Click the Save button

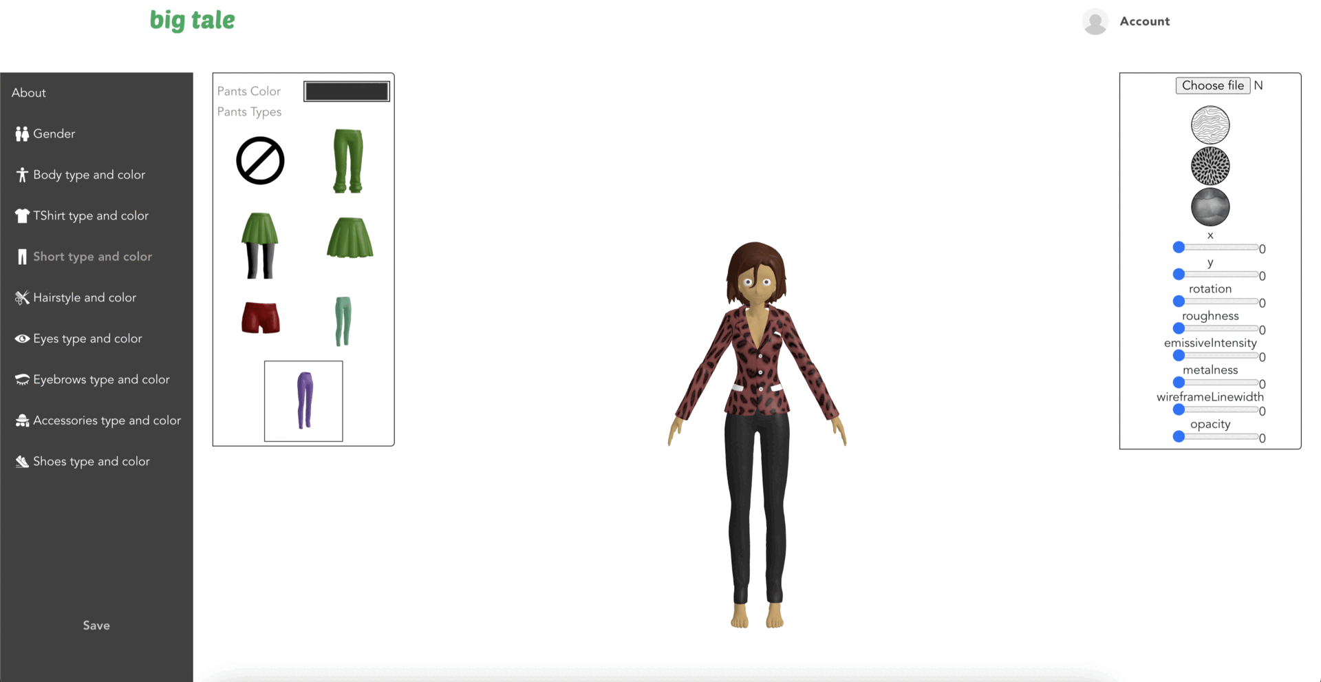click(96, 626)
